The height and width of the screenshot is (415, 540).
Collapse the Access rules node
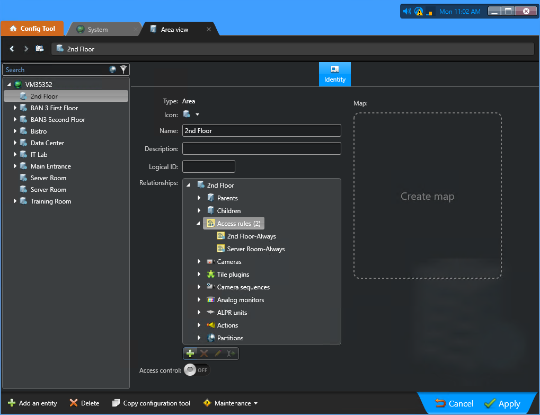(199, 223)
